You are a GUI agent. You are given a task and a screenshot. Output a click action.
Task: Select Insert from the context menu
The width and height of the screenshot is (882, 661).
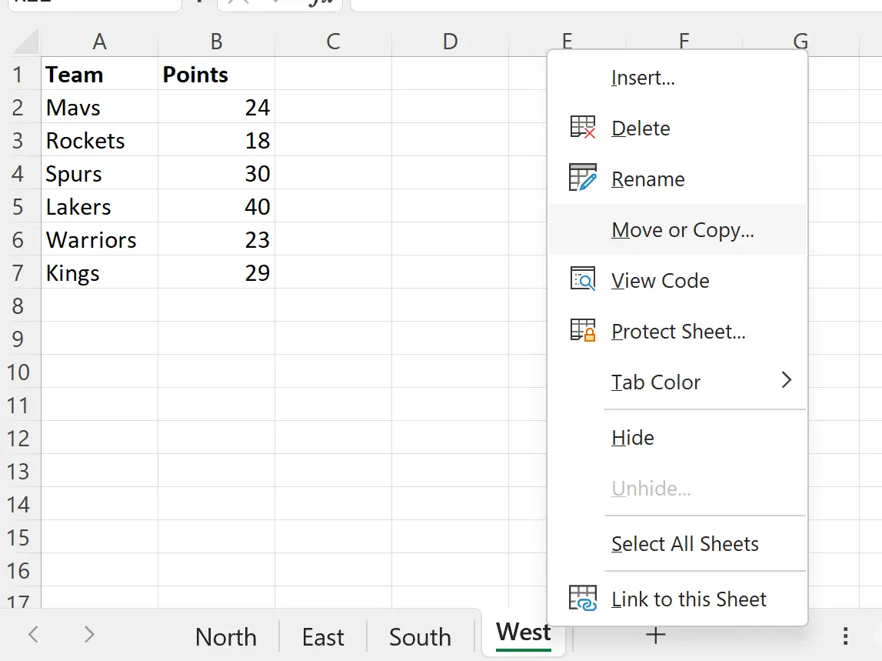click(643, 78)
